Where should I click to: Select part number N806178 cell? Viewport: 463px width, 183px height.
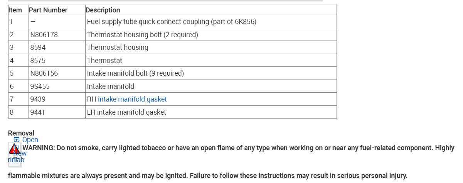[44, 35]
